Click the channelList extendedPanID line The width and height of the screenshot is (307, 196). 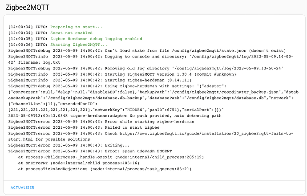(53, 104)
